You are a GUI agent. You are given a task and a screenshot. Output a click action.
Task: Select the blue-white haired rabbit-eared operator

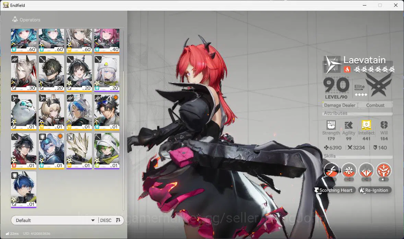(x=79, y=112)
